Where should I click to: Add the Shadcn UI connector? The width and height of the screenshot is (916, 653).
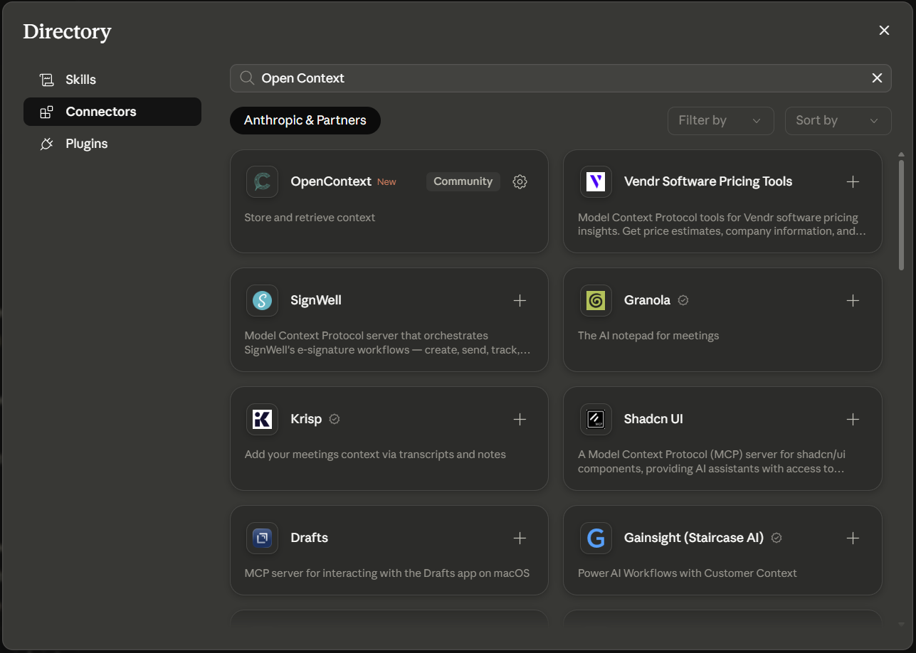[x=853, y=419]
